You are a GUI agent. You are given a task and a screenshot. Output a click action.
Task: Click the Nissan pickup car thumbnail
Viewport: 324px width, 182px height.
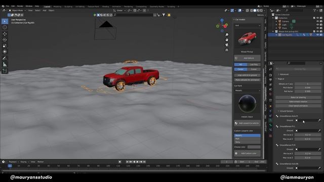pyautogui.click(x=247, y=39)
